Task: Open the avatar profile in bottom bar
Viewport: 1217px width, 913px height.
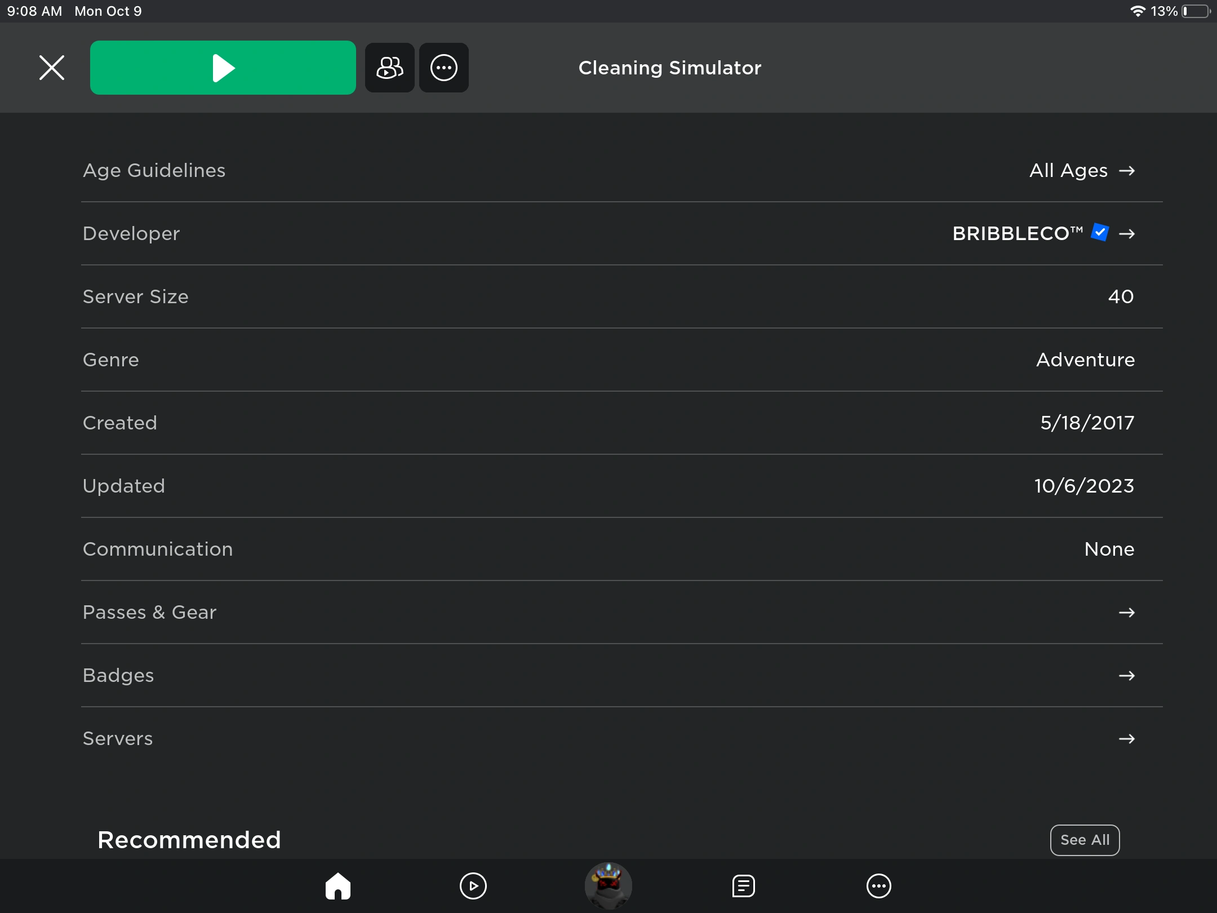Action: tap(608, 886)
